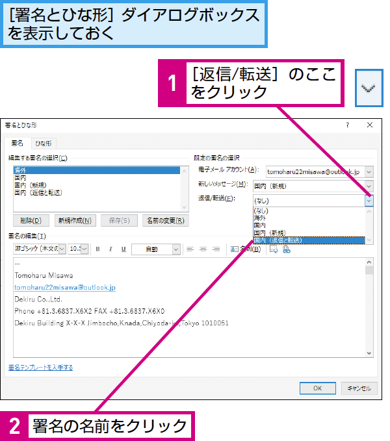The height and width of the screenshot is (441, 390).
Task: Select 国内（新規）in signature list
Action: (x=31, y=185)
